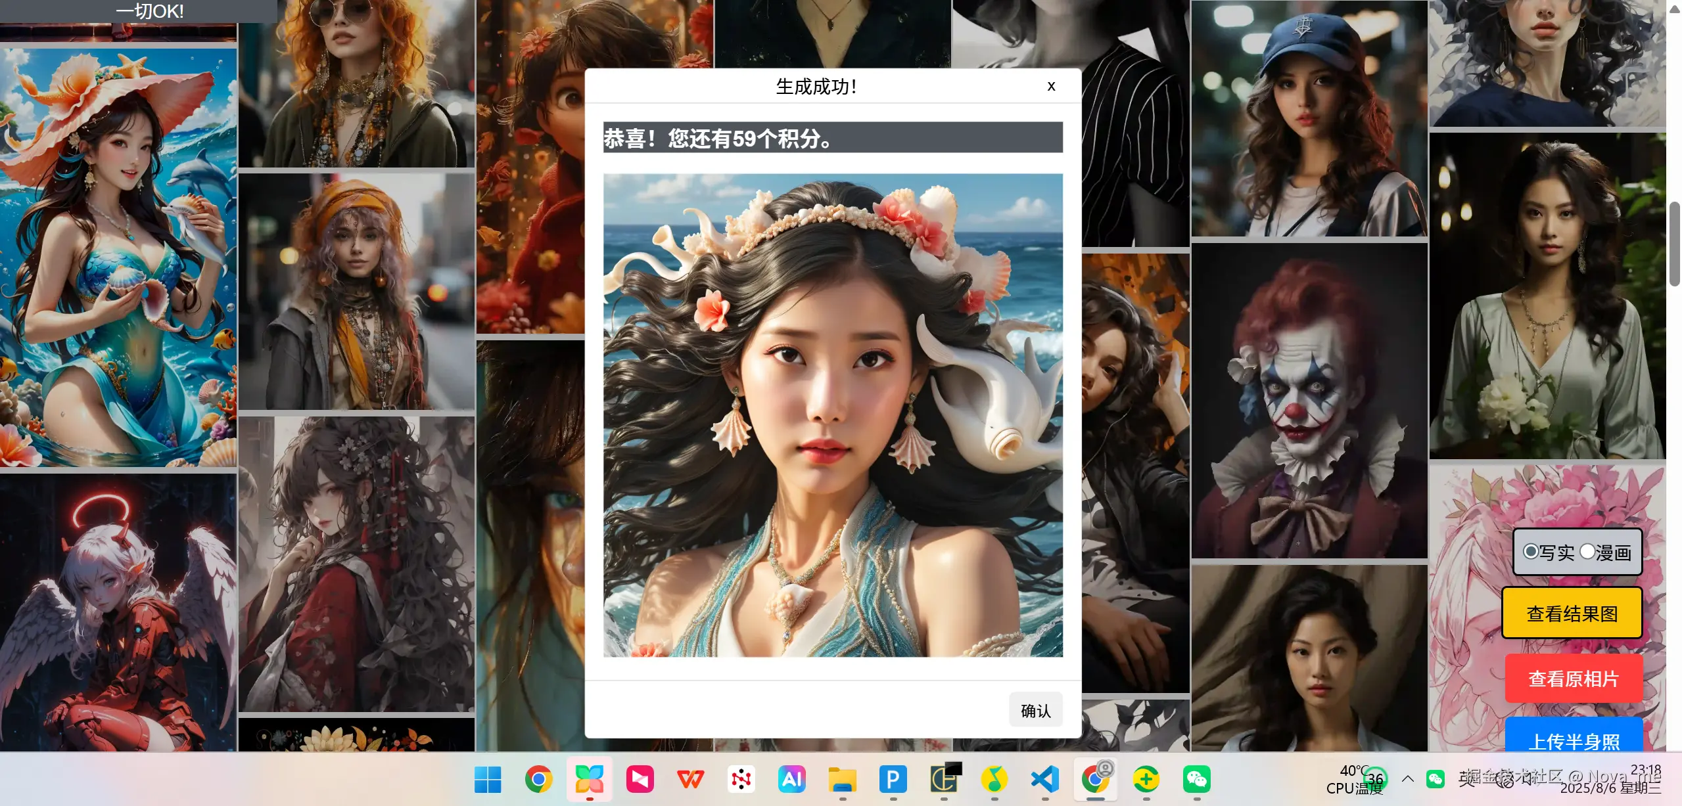
Task: Close the 生成成功 dialog
Action: [1051, 86]
